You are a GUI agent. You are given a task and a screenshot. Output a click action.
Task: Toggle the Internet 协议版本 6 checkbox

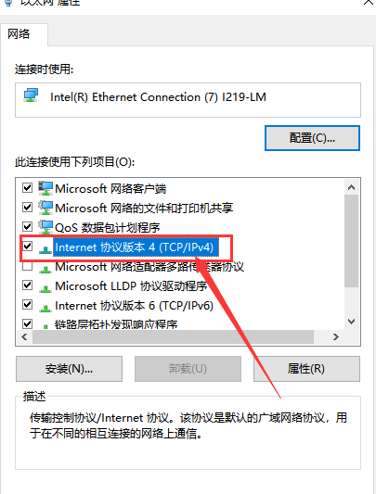point(28,305)
